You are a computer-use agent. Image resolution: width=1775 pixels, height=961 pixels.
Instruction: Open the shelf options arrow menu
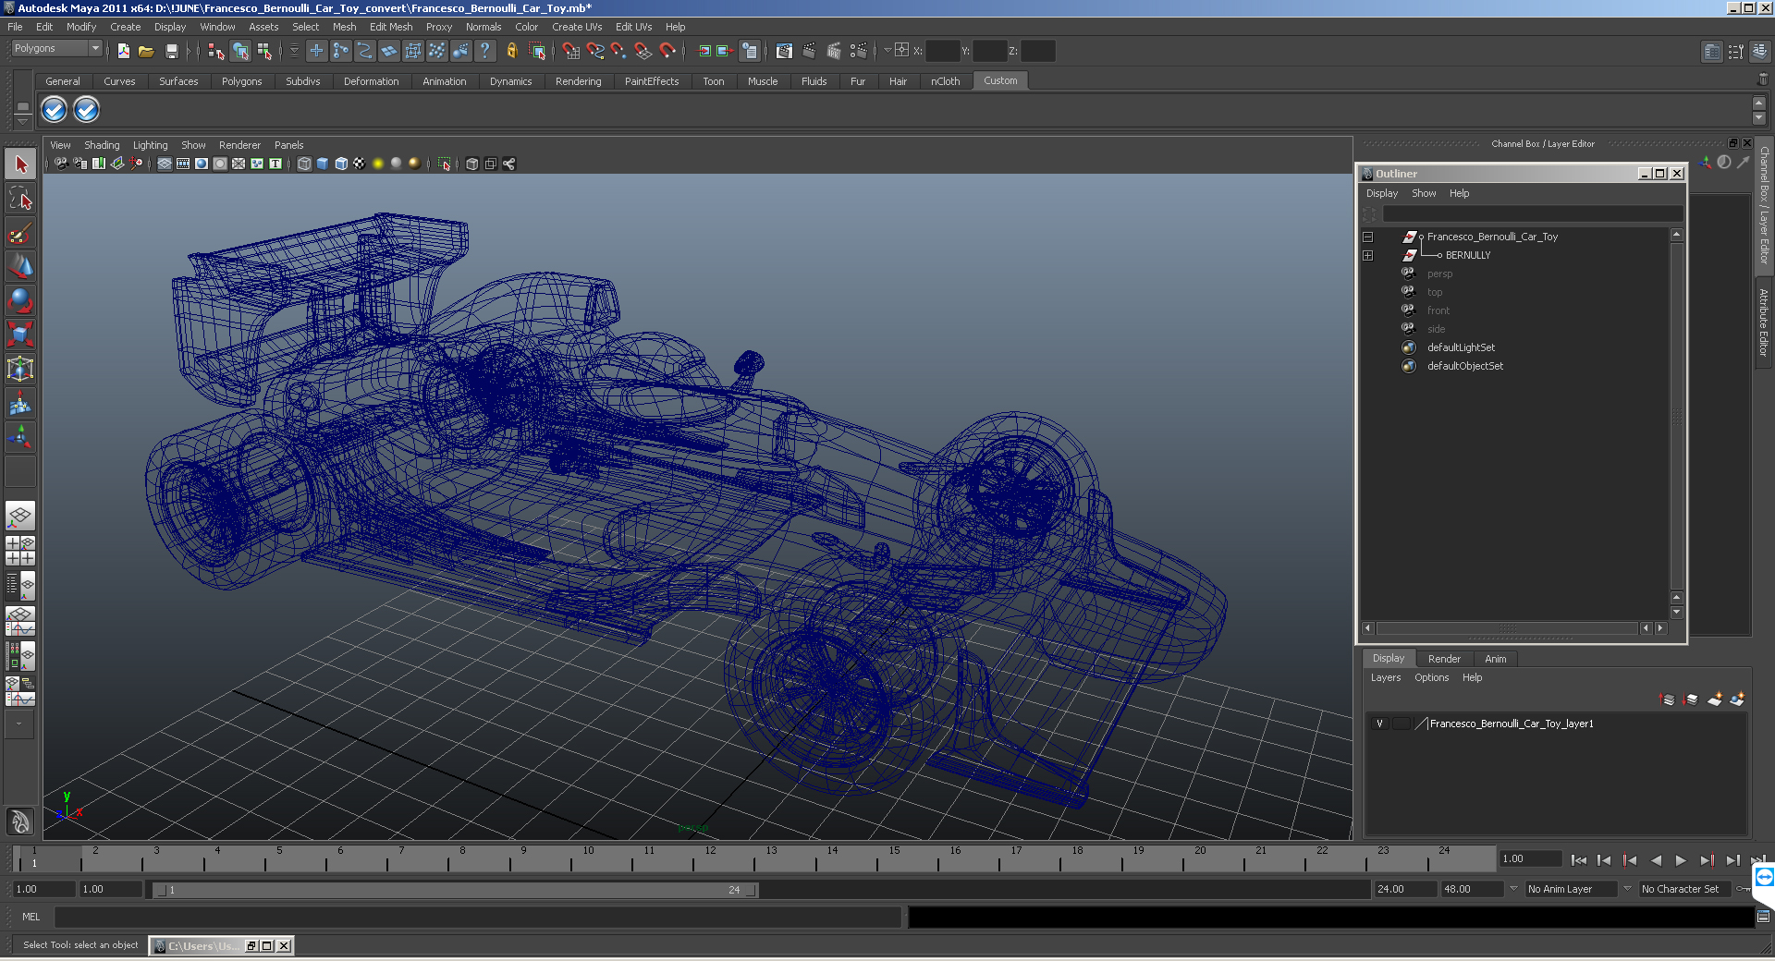click(x=22, y=121)
